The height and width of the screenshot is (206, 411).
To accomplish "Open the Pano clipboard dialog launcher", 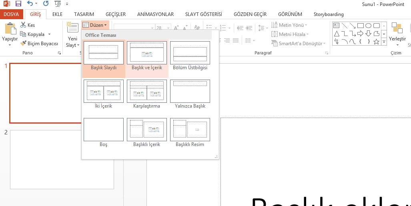I will (x=59, y=53).
